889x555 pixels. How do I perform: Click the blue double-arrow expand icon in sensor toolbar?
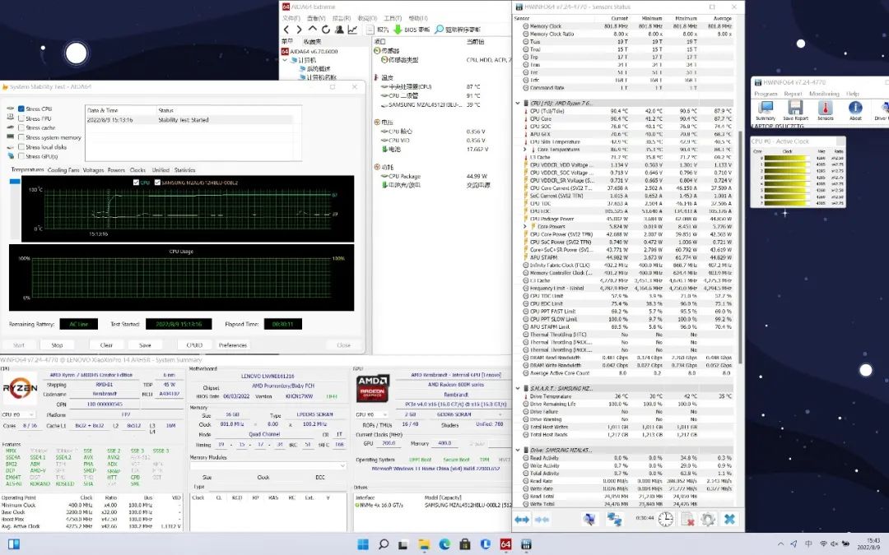pyautogui.click(x=522, y=520)
